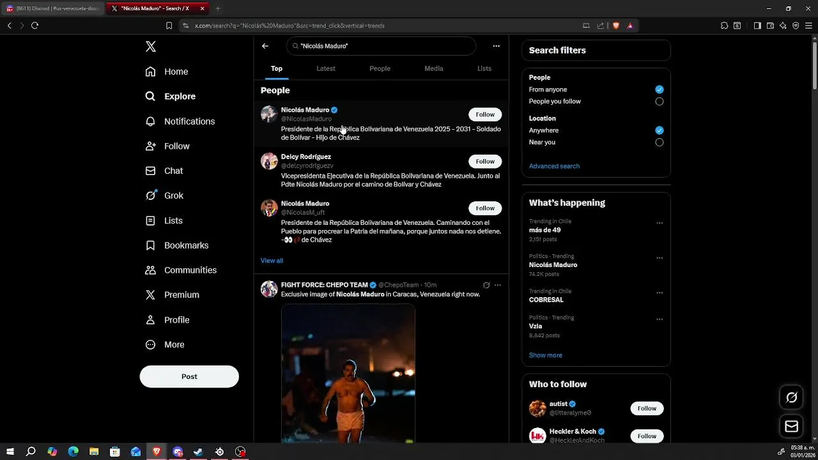Follow Delcy Rodríguez
The width and height of the screenshot is (818, 460).
click(485, 162)
